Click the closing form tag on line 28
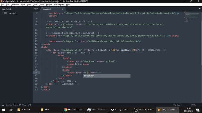The image size is (202, 113). point(61,78)
